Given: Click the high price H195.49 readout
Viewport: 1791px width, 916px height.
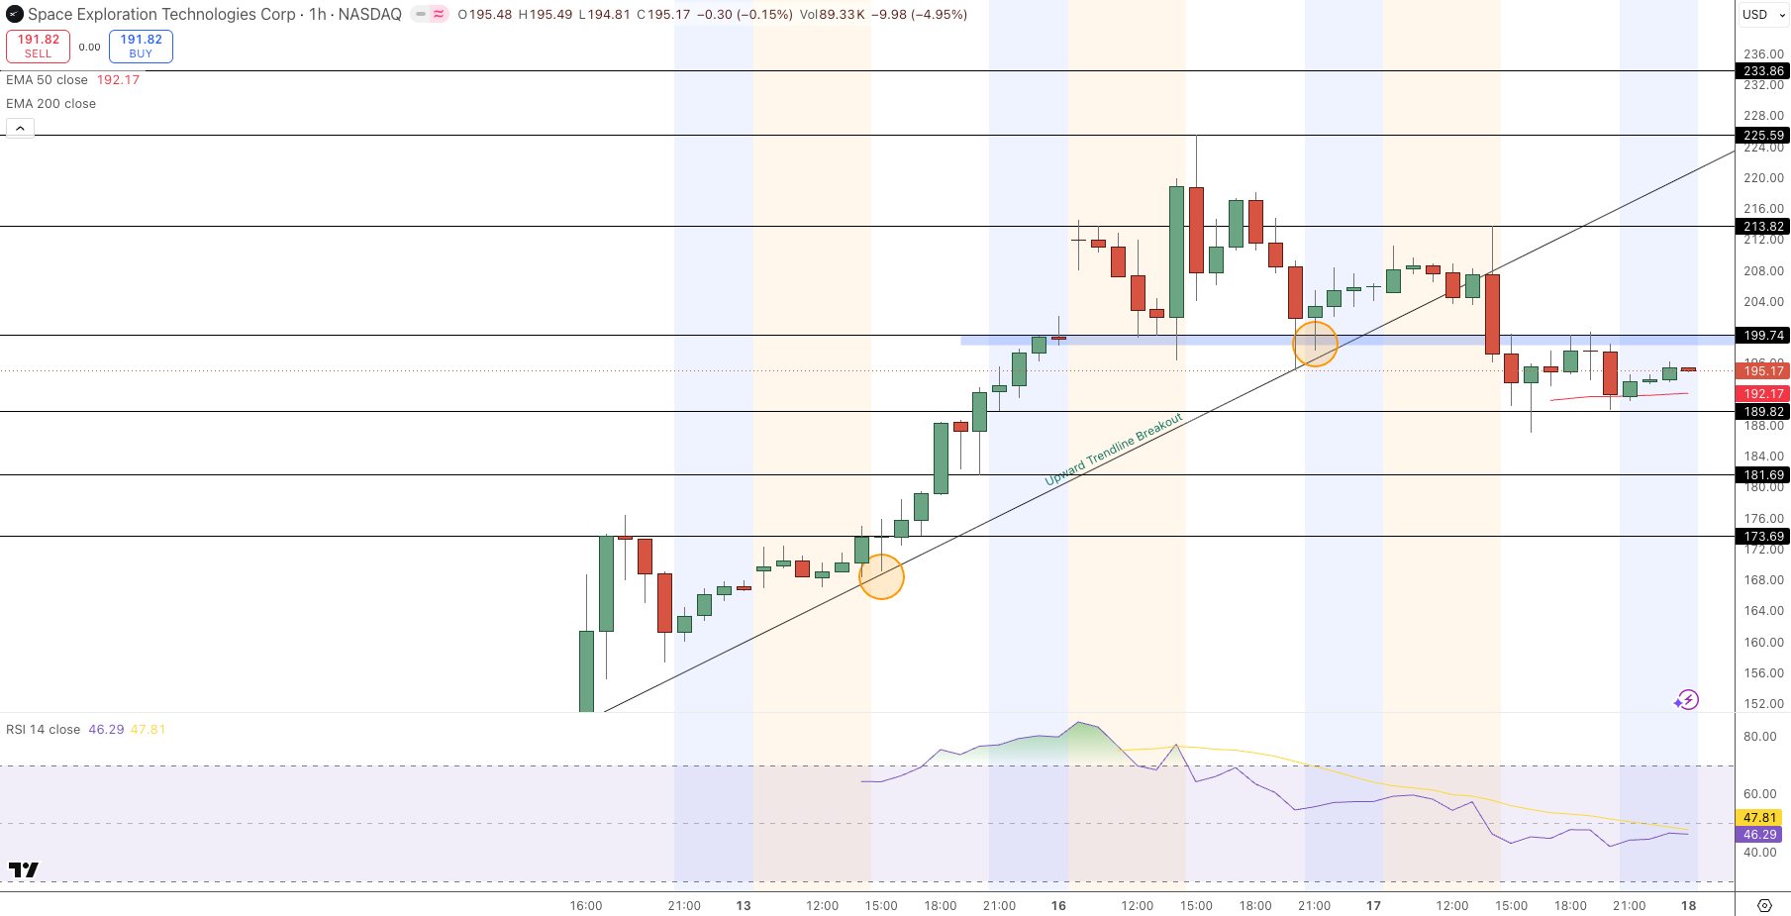Looking at the screenshot, I should (x=546, y=15).
